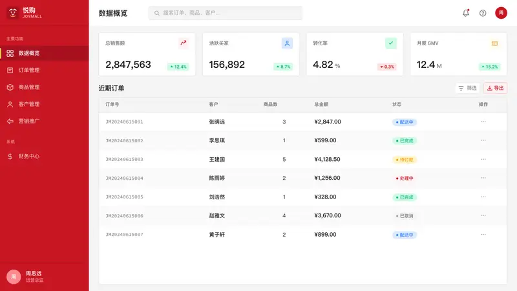Open the top-right user avatar
517x291 pixels.
click(x=501, y=13)
